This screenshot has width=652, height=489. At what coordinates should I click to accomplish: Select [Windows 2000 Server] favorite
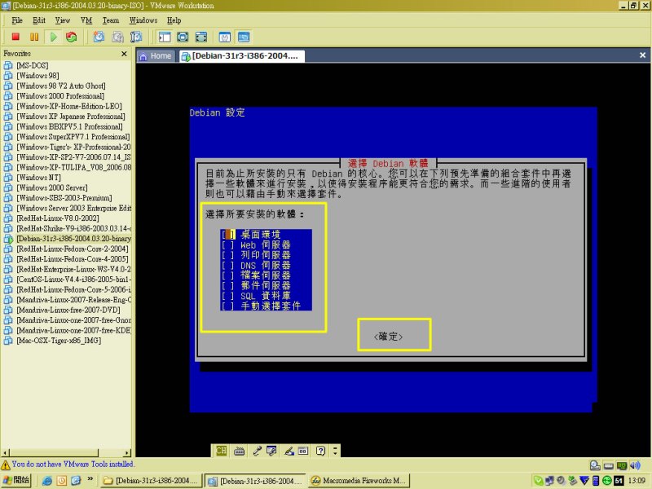(52, 188)
